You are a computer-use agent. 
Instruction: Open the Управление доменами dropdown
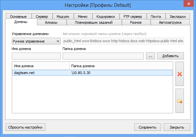tap(36, 41)
